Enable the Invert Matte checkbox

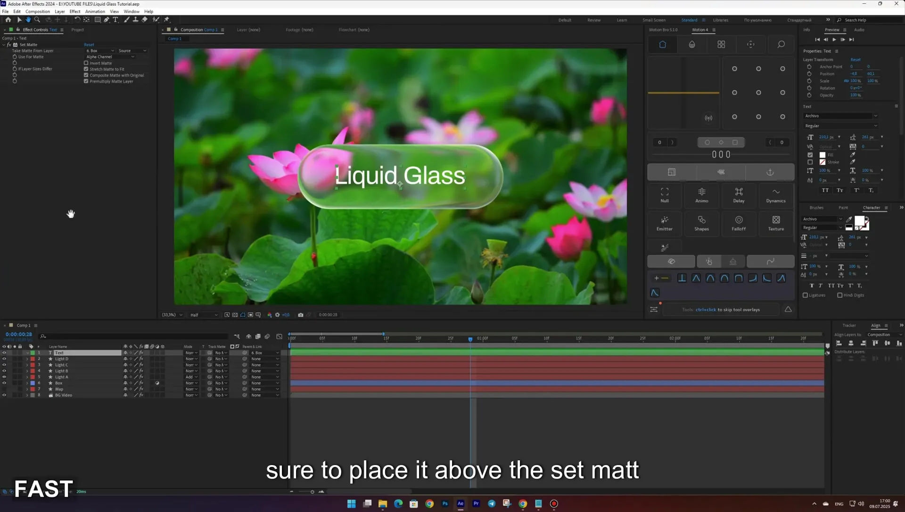tap(86, 63)
